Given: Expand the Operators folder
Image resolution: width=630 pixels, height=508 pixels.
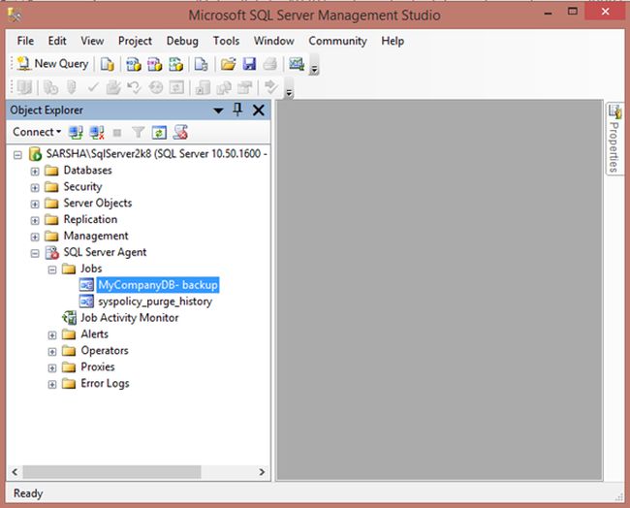Looking at the screenshot, I should click(52, 352).
